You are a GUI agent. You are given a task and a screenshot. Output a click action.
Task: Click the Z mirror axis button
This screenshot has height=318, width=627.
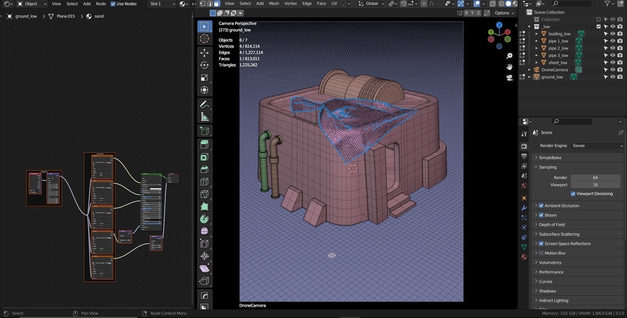[x=478, y=13]
